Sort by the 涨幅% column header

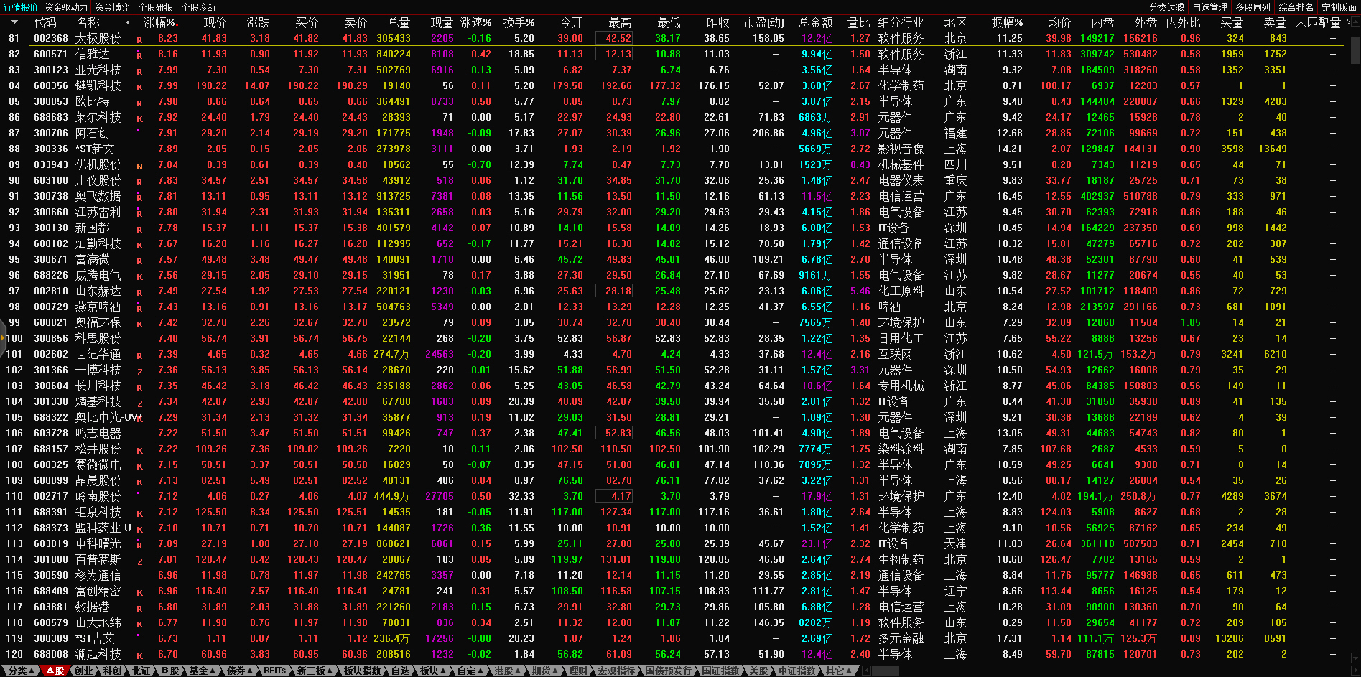(x=159, y=22)
